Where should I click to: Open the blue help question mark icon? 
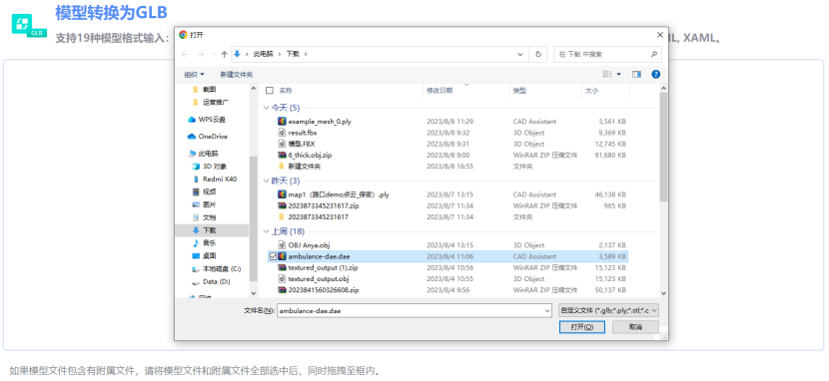pyautogui.click(x=655, y=75)
